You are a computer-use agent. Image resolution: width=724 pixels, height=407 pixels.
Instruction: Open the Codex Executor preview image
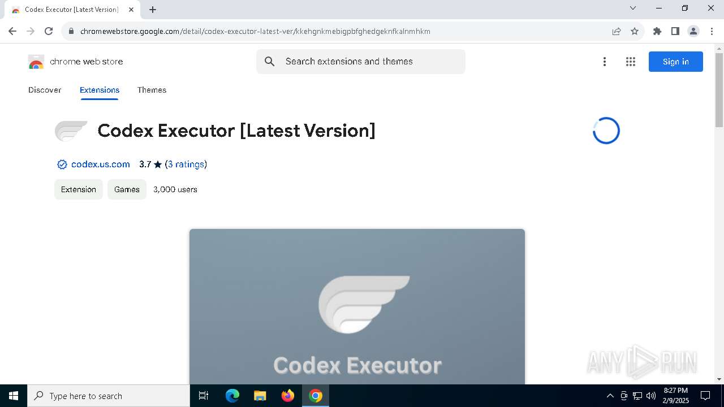357,306
